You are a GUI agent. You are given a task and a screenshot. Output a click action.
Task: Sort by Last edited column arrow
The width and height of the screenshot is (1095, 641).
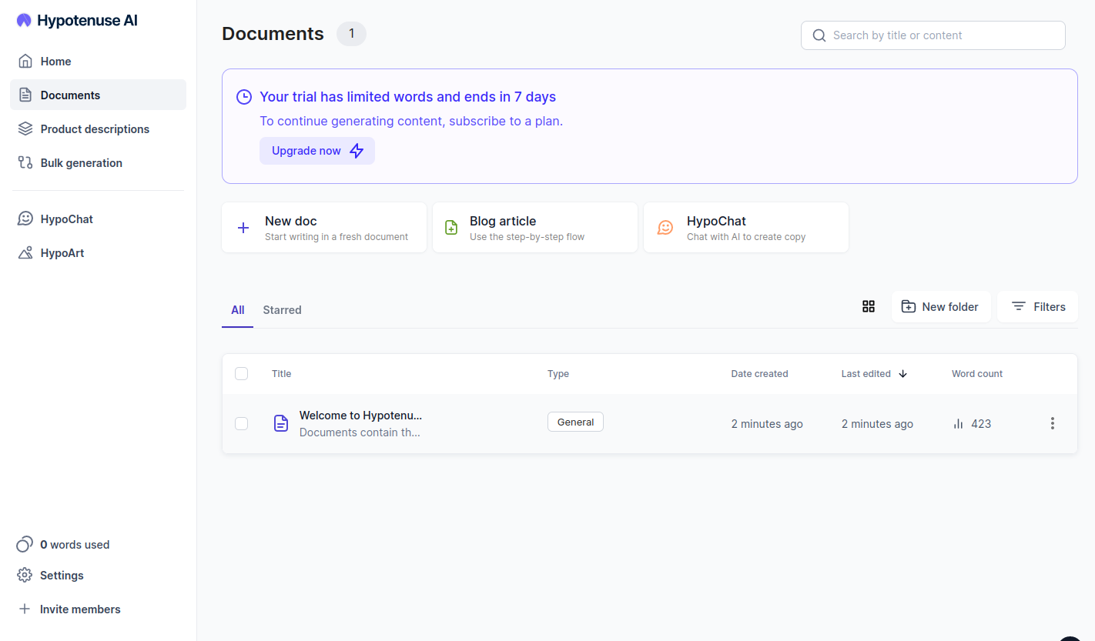pos(902,373)
